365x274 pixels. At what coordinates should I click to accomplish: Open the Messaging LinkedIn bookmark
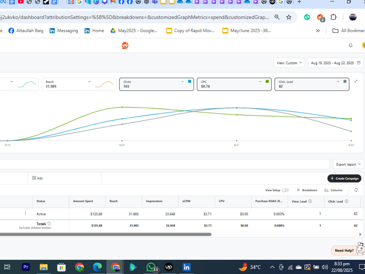[x=64, y=31]
